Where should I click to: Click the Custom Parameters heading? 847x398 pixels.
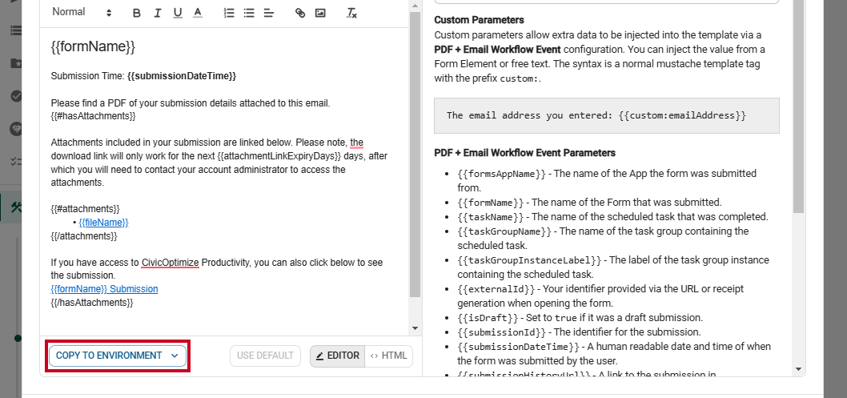[x=479, y=20]
